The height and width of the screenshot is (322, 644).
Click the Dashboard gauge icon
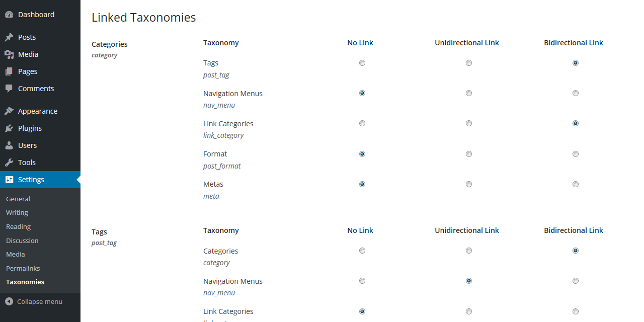[x=9, y=15]
